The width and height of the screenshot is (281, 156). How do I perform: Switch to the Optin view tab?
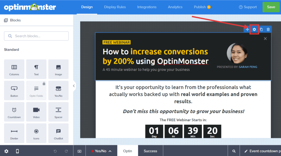point(128,151)
